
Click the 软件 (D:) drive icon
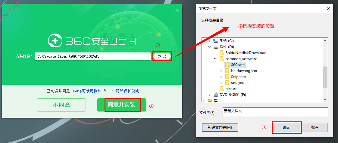tap(215, 47)
